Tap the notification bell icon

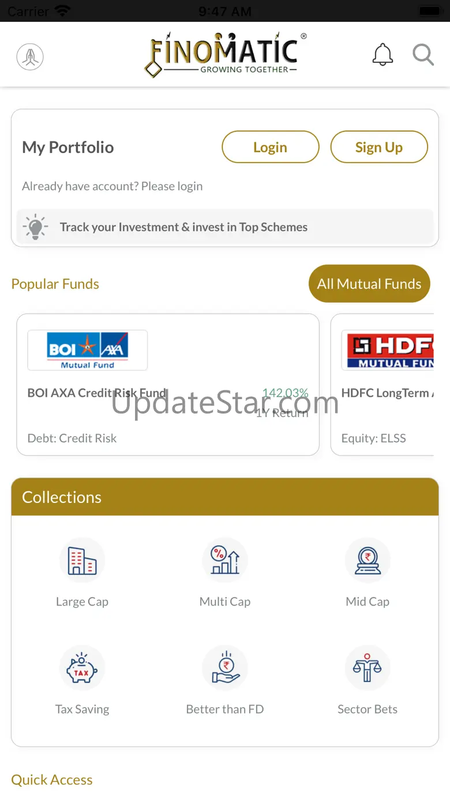point(382,55)
